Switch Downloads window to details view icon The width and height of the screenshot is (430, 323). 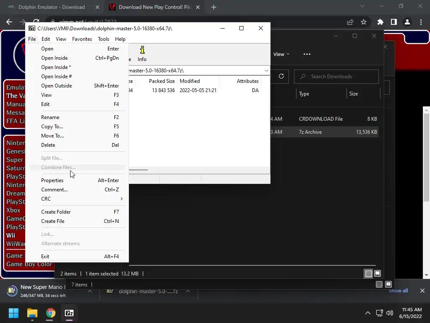coord(368,273)
